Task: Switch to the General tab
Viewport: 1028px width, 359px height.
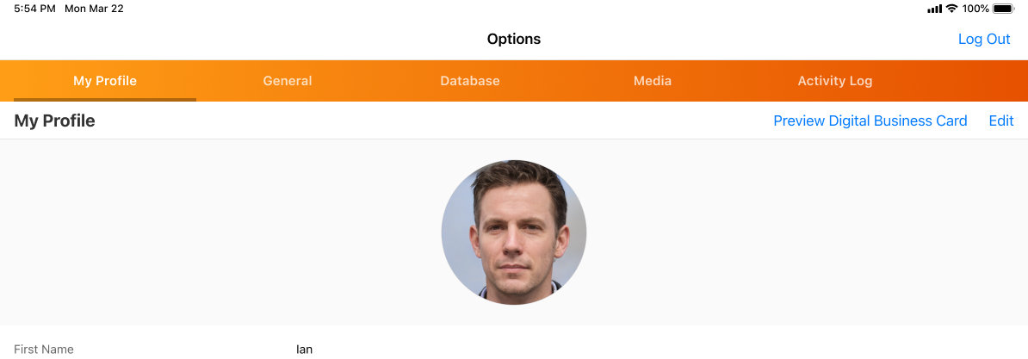Action: tap(288, 81)
